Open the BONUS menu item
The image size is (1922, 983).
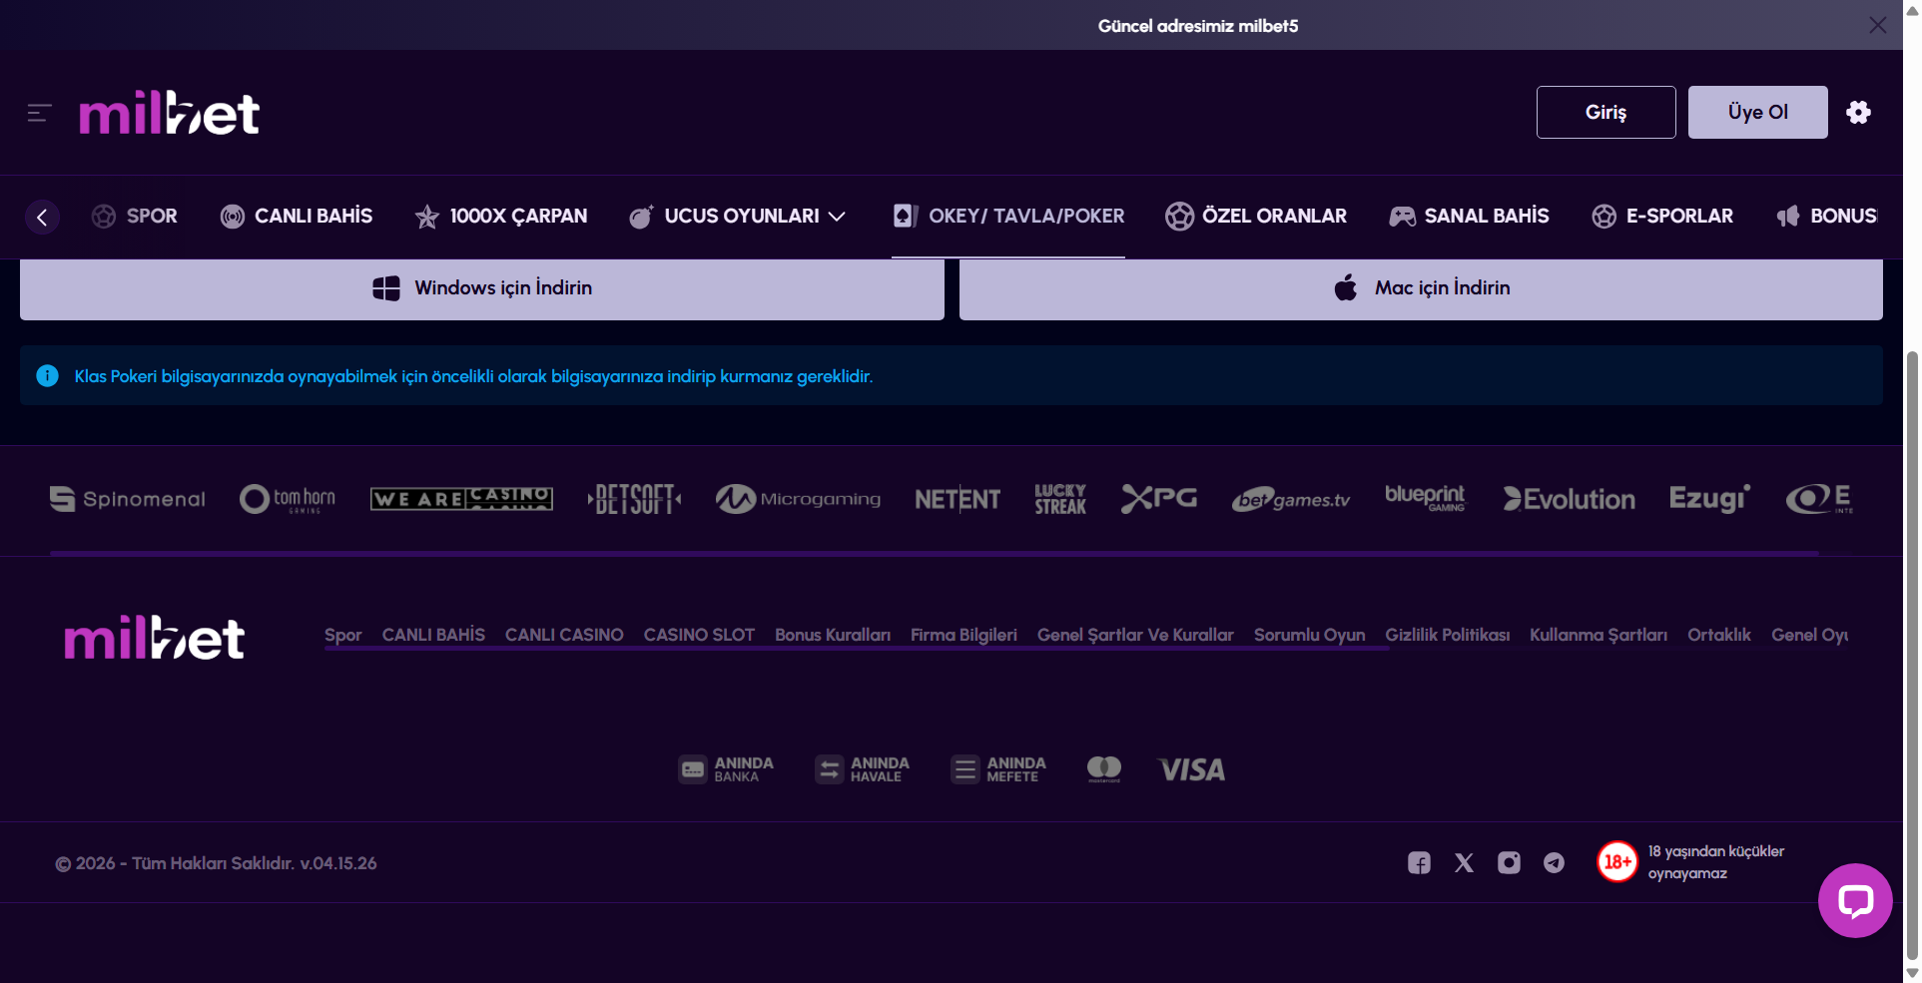pyautogui.click(x=1827, y=217)
